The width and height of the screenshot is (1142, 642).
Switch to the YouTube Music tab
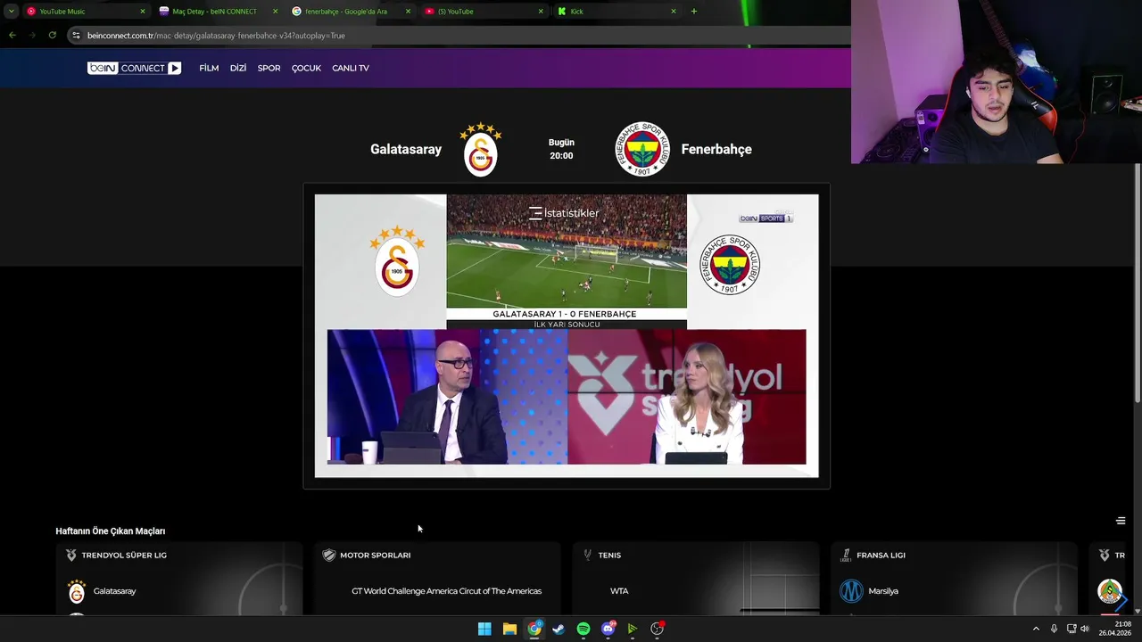pos(86,12)
